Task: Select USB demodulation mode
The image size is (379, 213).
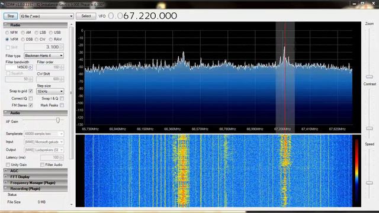Action: coord(51,33)
